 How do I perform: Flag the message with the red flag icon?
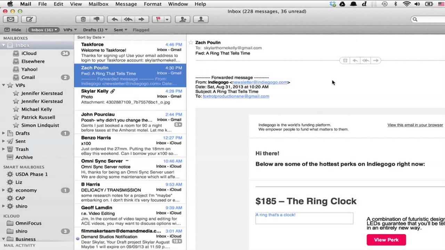coord(158,19)
